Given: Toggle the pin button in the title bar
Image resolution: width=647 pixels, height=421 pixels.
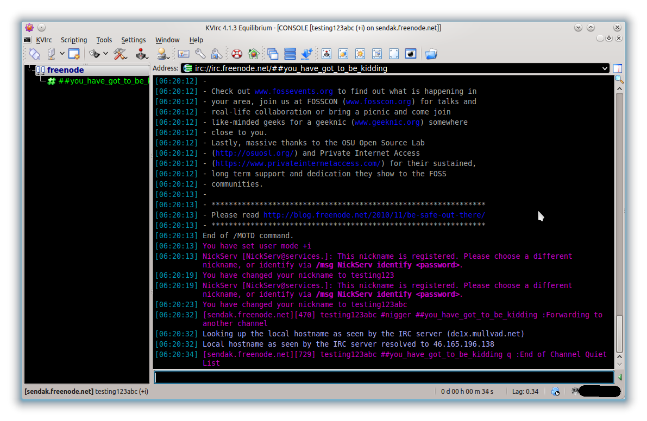Looking at the screenshot, I should point(42,28).
